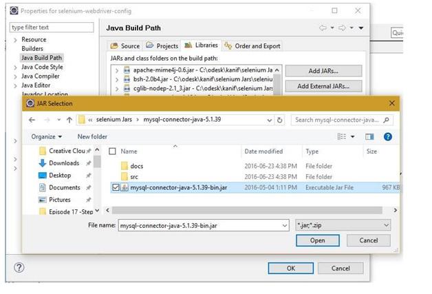Image resolution: width=432 pixels, height=294 pixels.
Task: Open the Organize menu
Action: click(46, 137)
